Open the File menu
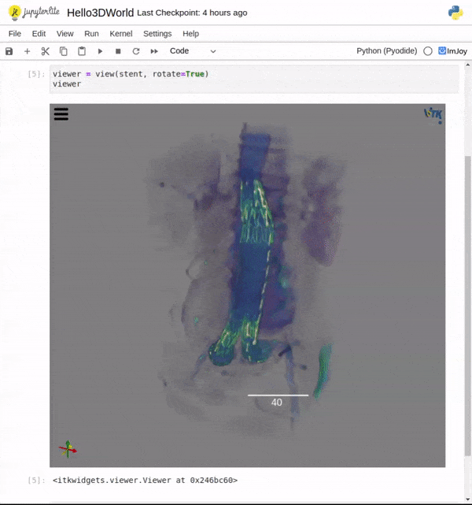472x505 pixels. (15, 34)
